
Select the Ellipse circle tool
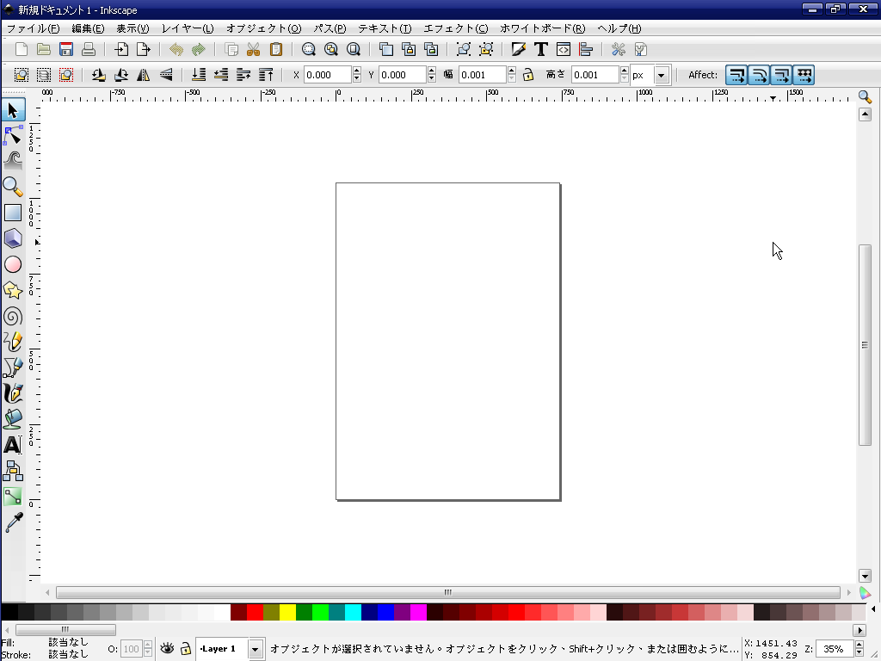pos(13,264)
